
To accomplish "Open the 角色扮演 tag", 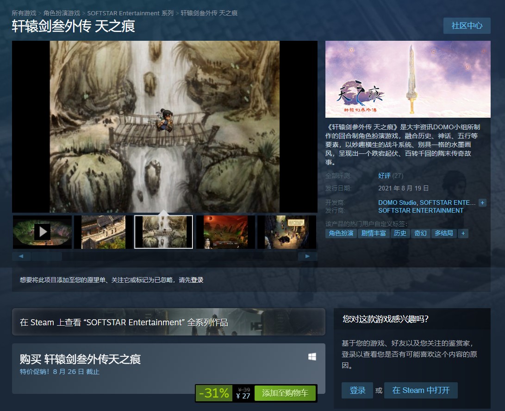I will click(341, 234).
